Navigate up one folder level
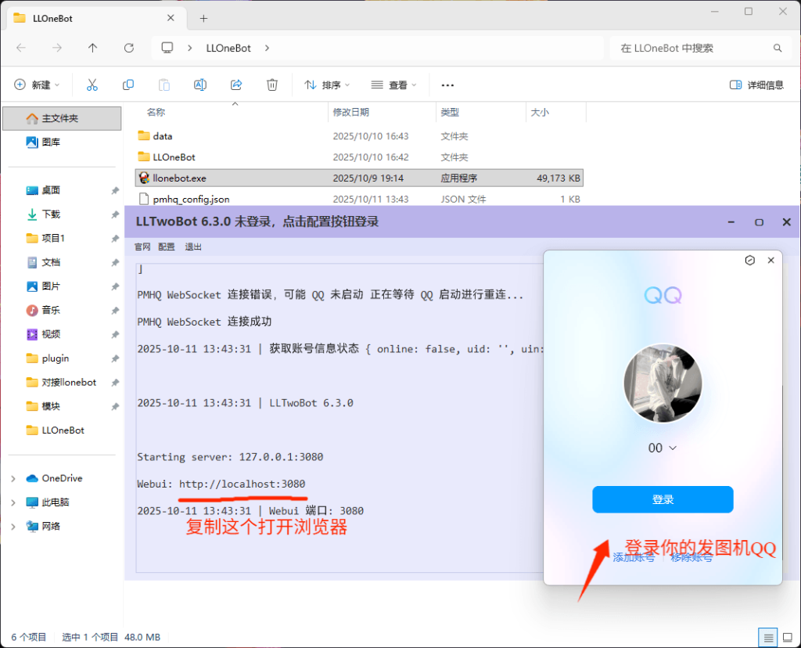The height and width of the screenshot is (648, 801). (93, 48)
